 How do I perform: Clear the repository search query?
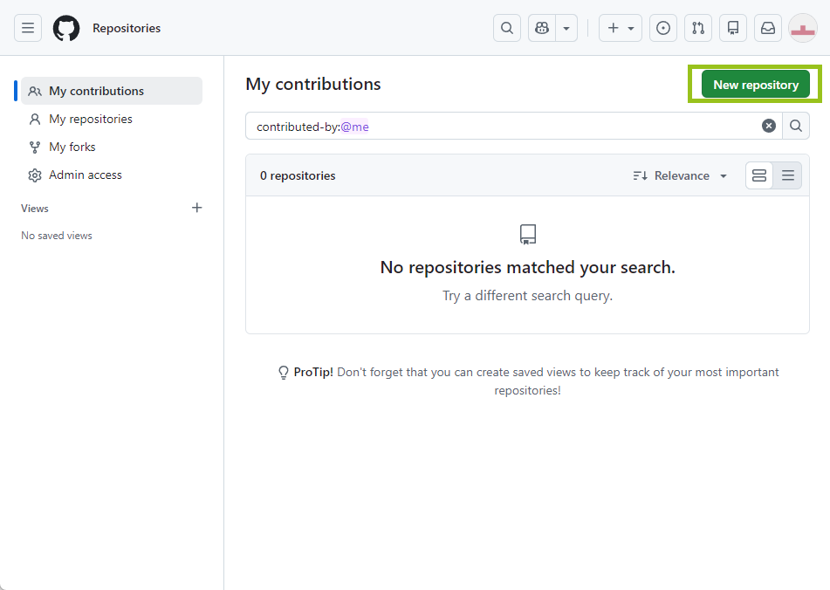point(769,126)
